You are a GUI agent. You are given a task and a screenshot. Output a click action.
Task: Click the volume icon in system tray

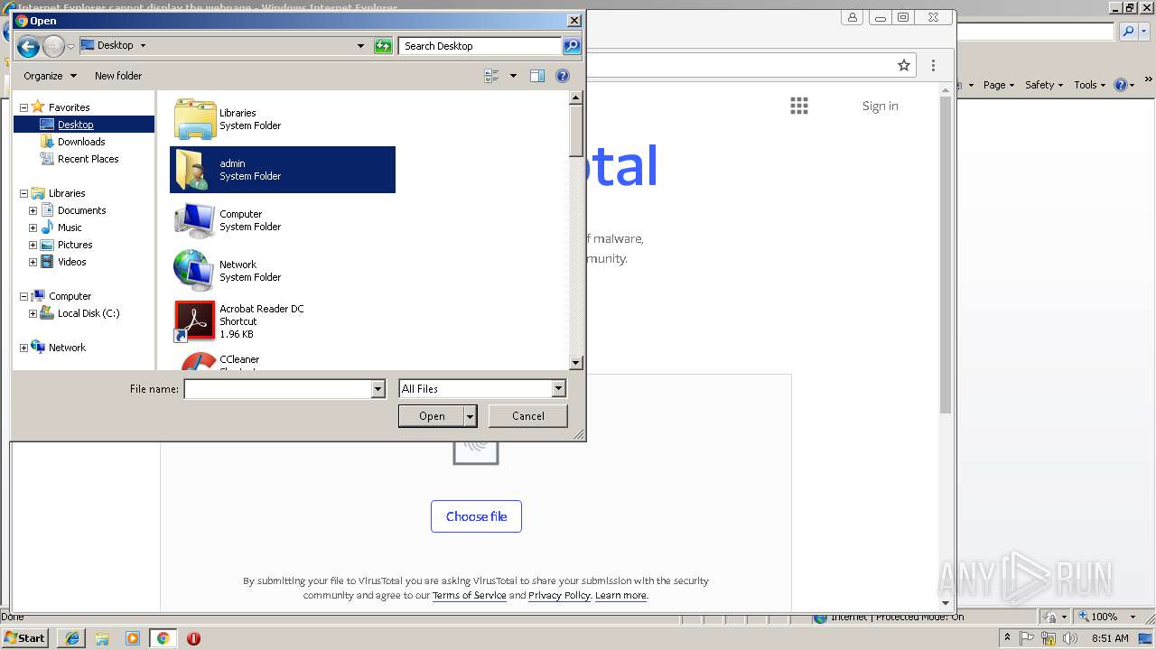[x=1070, y=638]
